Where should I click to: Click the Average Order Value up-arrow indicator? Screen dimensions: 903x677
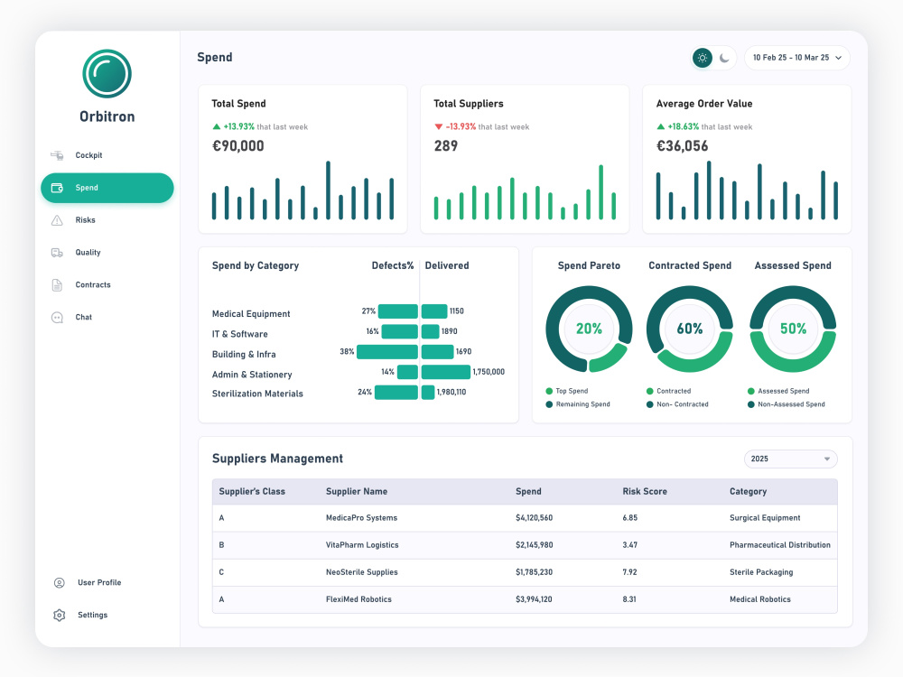(x=661, y=126)
